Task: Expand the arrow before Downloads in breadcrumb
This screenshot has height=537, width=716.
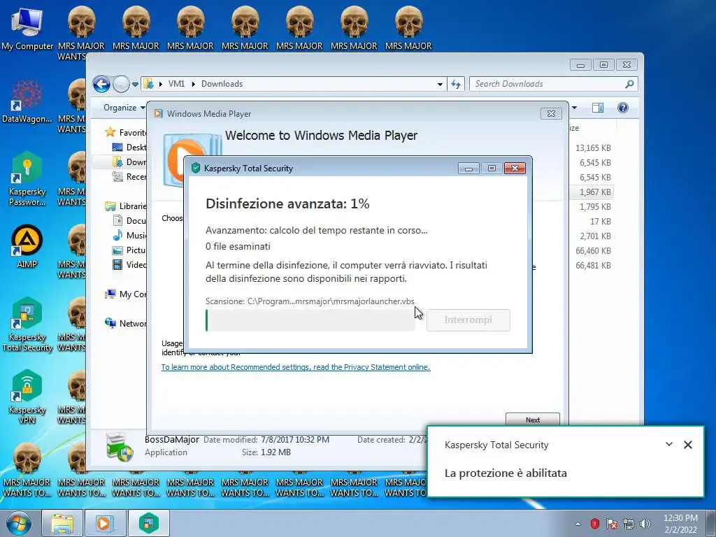Action: (194, 84)
